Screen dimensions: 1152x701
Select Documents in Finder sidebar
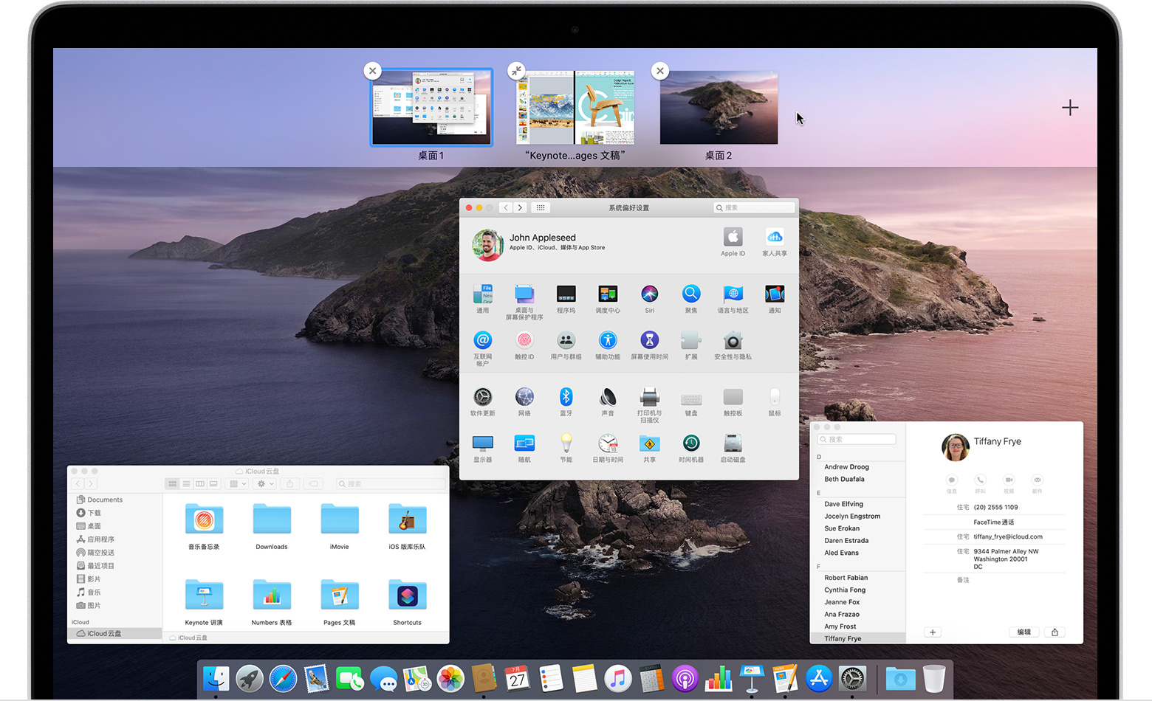[104, 500]
